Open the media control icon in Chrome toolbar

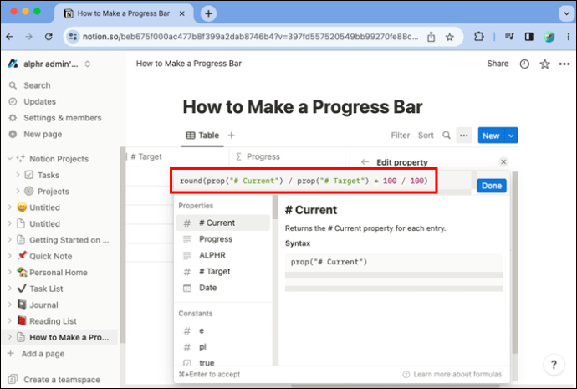point(509,37)
